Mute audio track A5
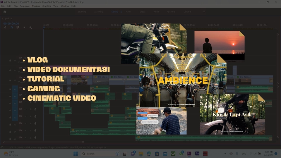The height and width of the screenshot is (158, 281). 25,116
